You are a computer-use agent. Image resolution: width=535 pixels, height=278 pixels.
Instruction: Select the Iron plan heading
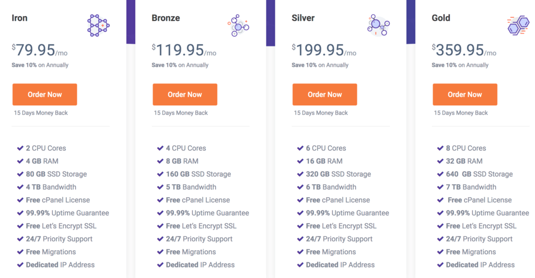[19, 18]
